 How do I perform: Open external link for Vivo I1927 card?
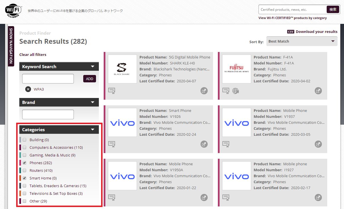318,198
